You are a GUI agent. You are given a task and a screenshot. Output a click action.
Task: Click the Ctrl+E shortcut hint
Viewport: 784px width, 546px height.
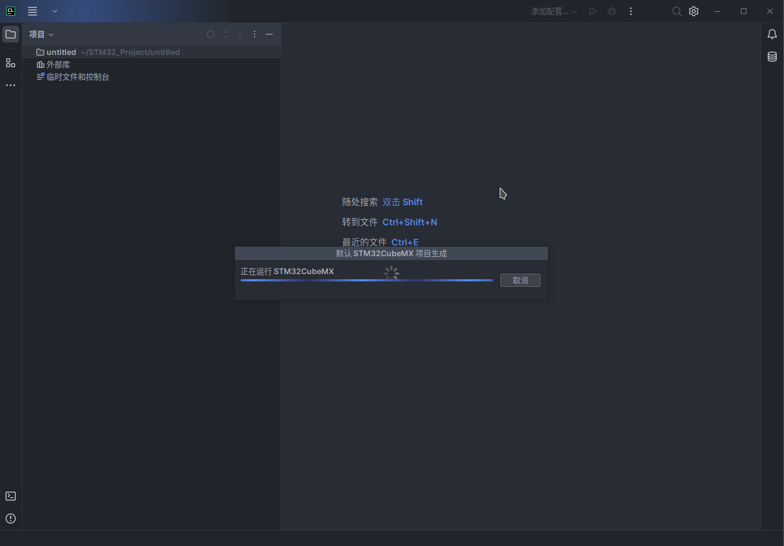(405, 242)
